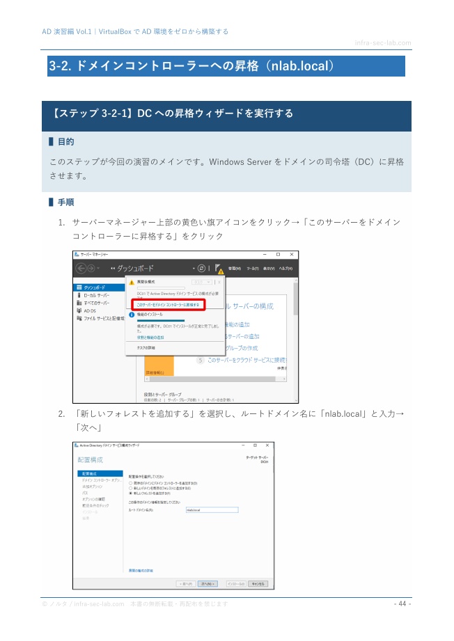Open the ツール(T) menu

252,269
